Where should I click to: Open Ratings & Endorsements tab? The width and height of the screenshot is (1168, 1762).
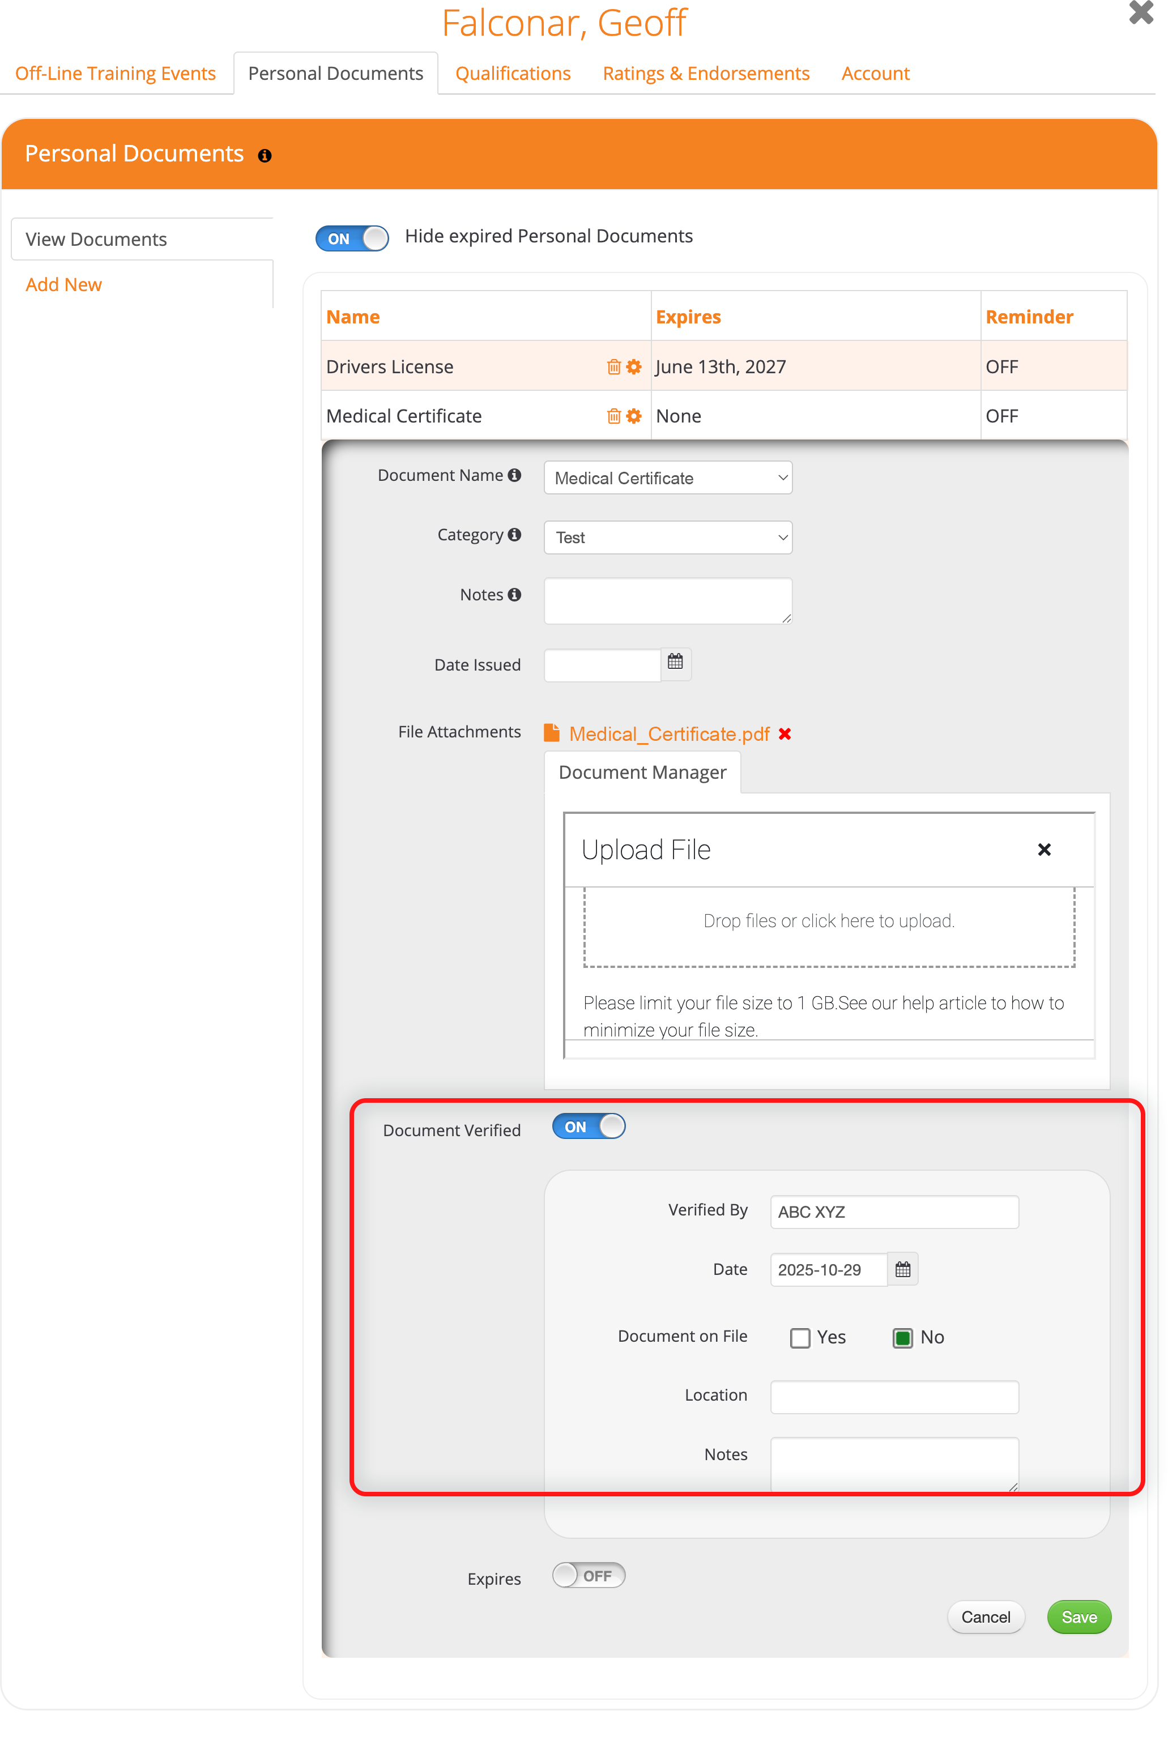point(705,74)
